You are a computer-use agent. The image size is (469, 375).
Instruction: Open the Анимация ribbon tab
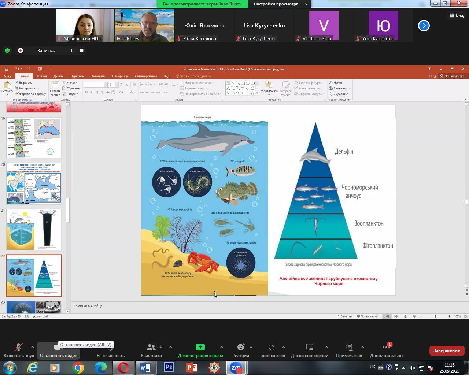pos(98,76)
